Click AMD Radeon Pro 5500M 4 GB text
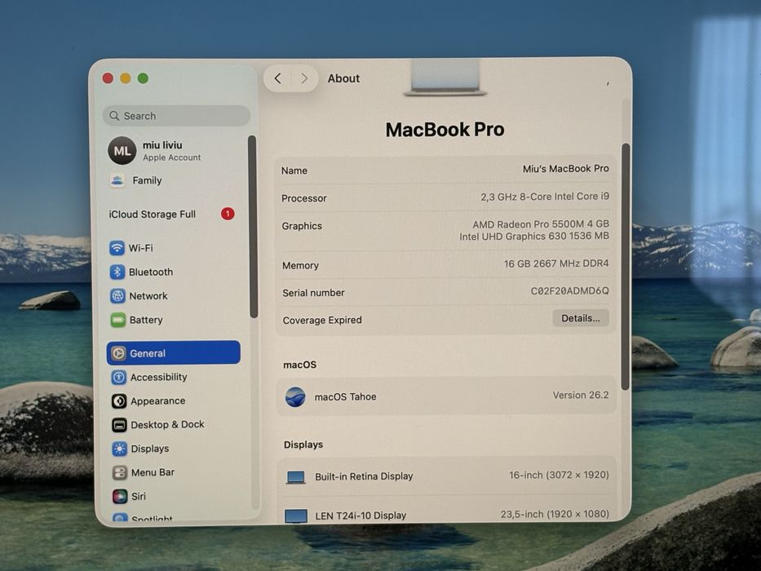 tap(541, 224)
